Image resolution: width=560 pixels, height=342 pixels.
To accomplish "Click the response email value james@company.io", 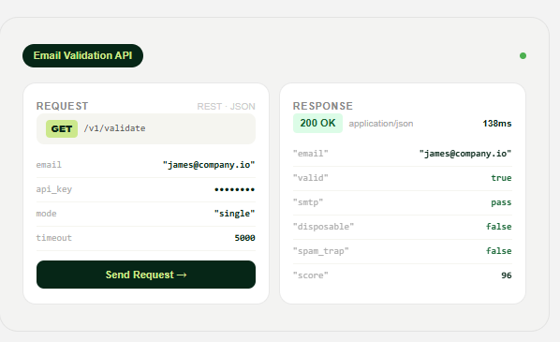I will click(465, 154).
